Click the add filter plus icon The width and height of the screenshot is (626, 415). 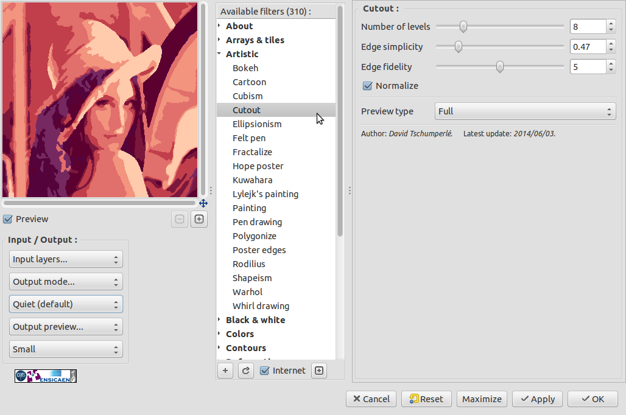point(225,371)
